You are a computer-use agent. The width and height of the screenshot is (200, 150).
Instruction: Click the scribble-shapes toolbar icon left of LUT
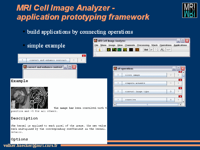tap(162, 50)
